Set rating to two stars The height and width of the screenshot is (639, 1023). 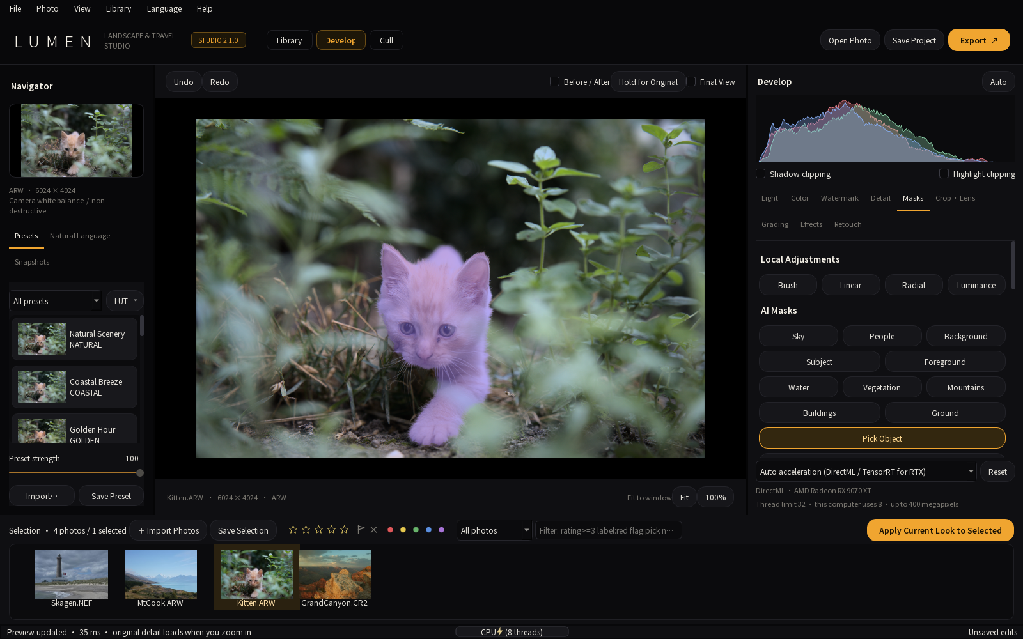point(306,530)
